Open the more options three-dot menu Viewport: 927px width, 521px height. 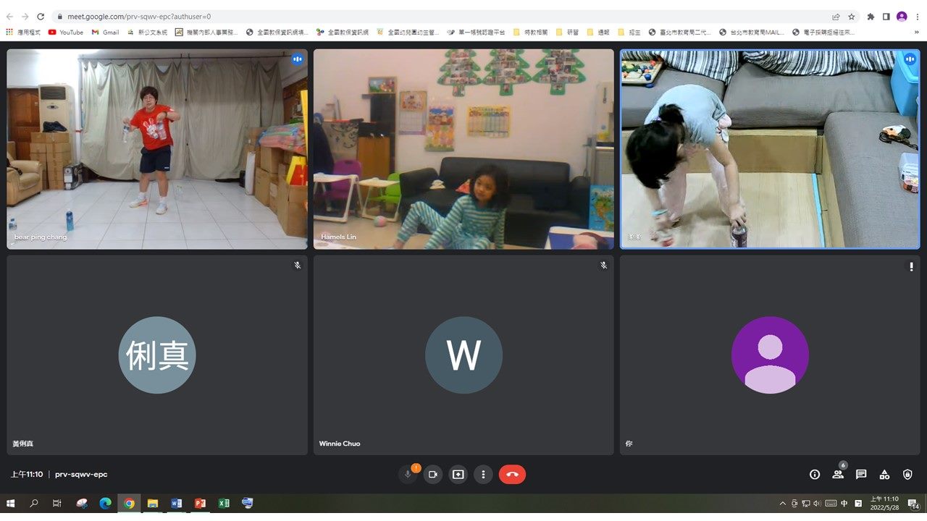[x=483, y=475]
